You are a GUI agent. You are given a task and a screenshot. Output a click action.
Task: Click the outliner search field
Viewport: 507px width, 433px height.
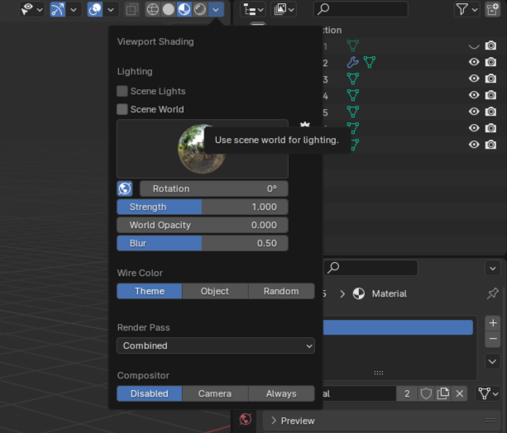(x=361, y=9)
